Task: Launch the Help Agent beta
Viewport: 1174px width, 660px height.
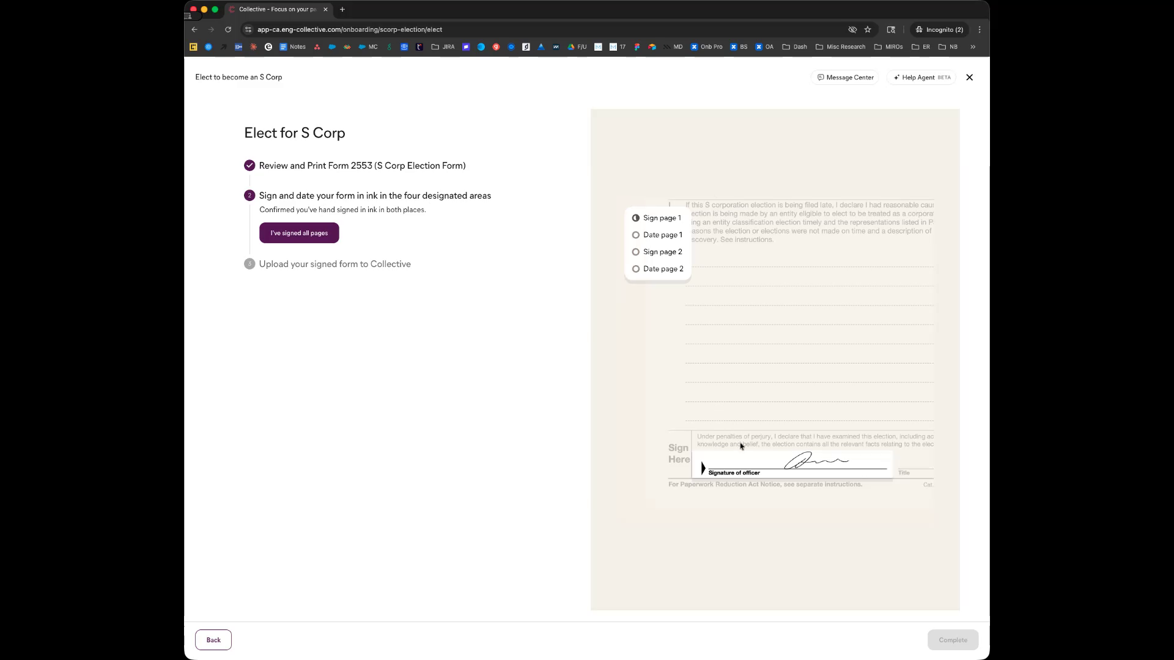Action: tap(921, 78)
